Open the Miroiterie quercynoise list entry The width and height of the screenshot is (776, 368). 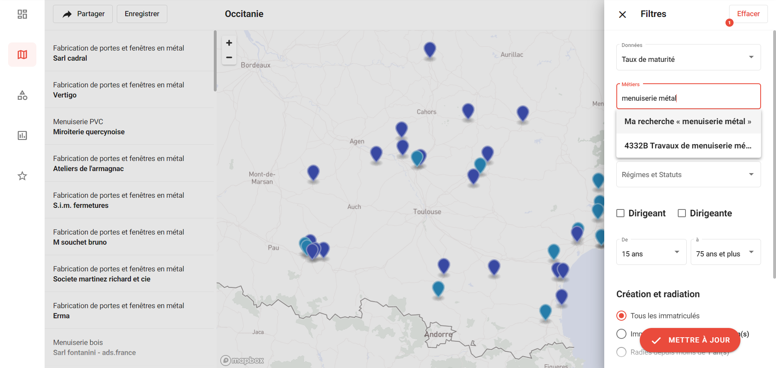pyautogui.click(x=129, y=127)
